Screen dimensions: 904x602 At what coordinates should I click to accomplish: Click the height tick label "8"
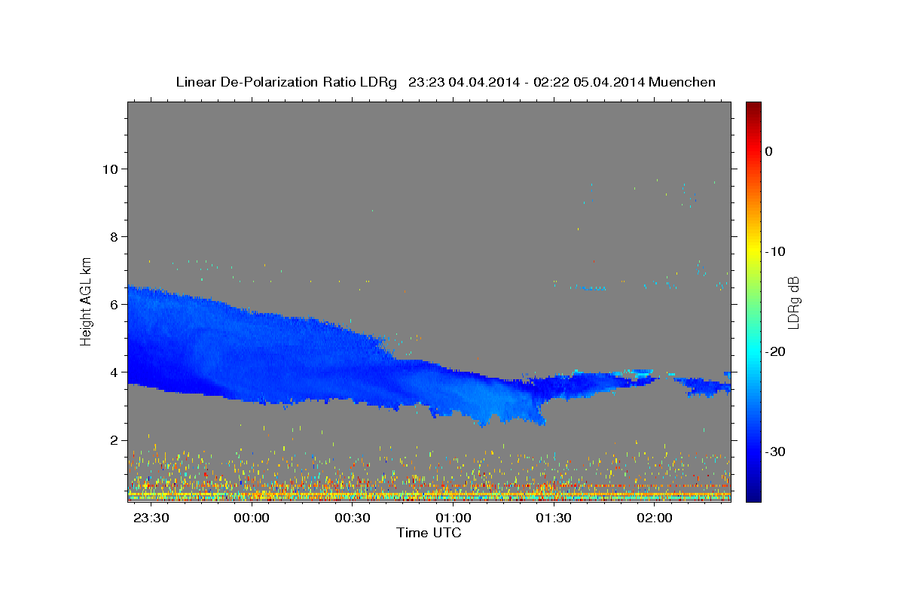pos(114,236)
